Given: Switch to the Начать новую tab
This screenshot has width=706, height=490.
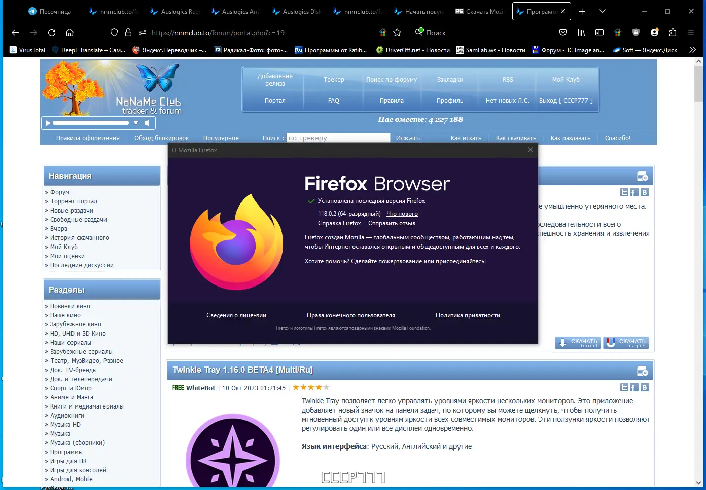Looking at the screenshot, I should tap(419, 11).
